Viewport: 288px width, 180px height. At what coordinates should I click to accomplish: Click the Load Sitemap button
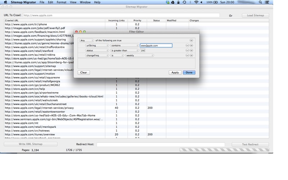pos(255,15)
